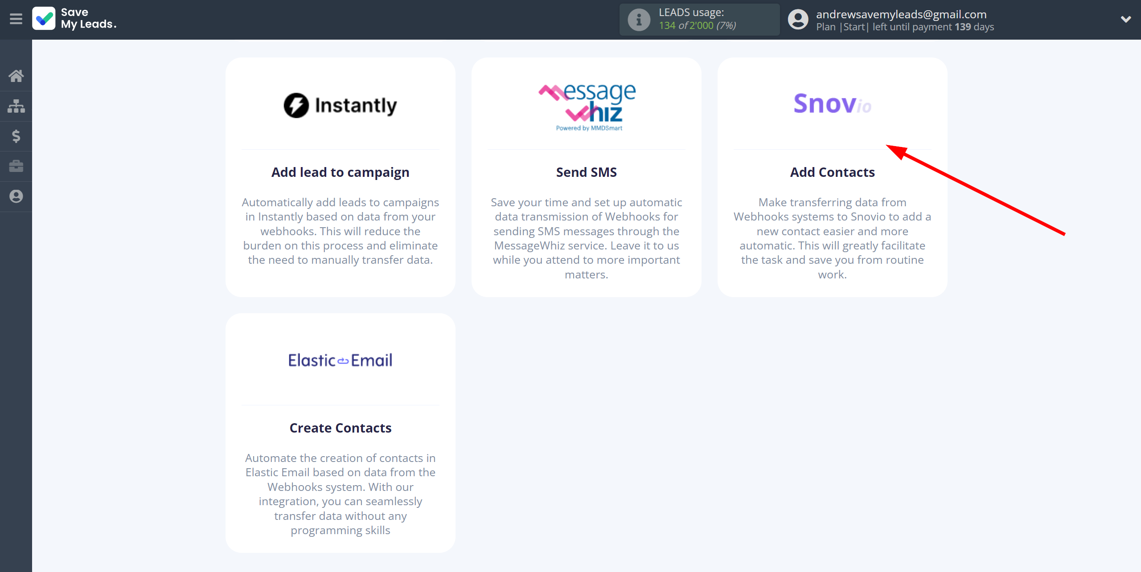The image size is (1141, 572).
Task: Click andrewsavemyleads@gmail.com account name
Action: tap(905, 12)
